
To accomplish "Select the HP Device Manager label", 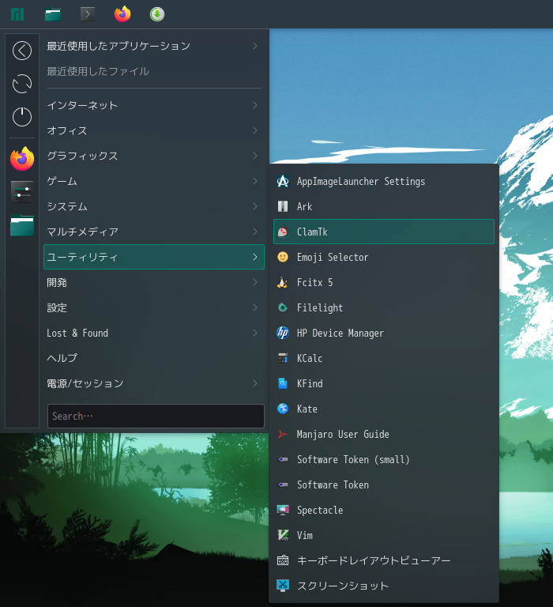I will [340, 333].
